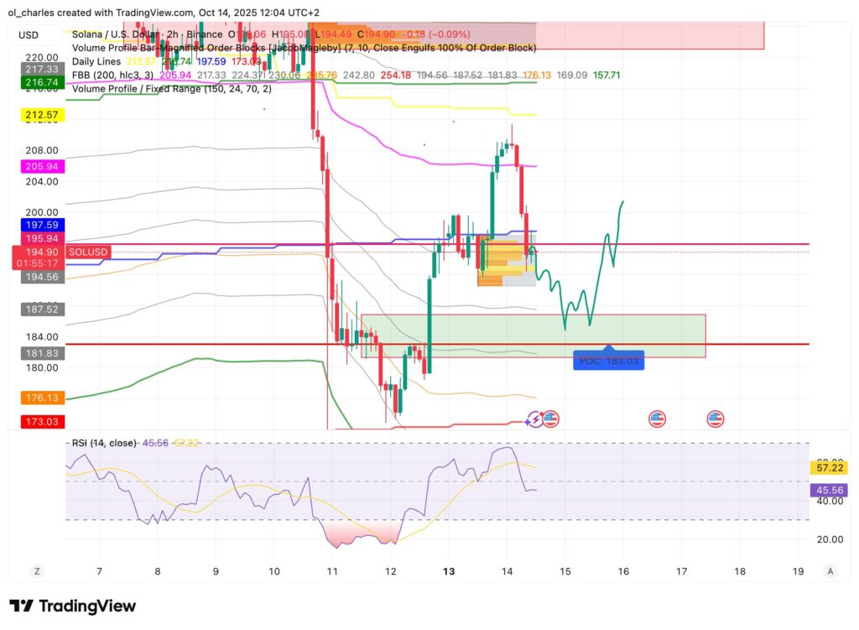Click the purple lightning event icon on the chart
This screenshot has width=859, height=630.
click(534, 418)
